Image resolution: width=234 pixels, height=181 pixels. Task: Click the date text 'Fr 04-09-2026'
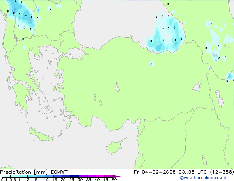[x=155, y=172]
